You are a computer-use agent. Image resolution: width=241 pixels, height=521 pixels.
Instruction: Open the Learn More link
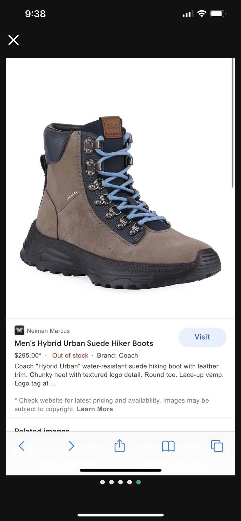(95, 409)
